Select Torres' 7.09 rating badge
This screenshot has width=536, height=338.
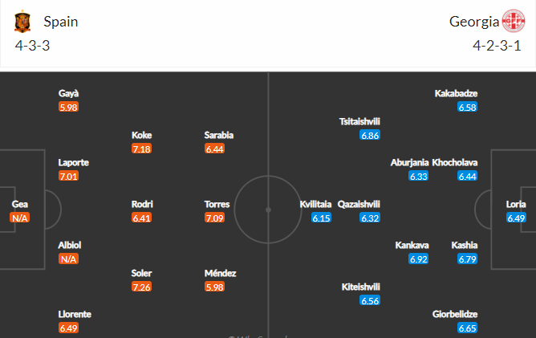(215, 218)
